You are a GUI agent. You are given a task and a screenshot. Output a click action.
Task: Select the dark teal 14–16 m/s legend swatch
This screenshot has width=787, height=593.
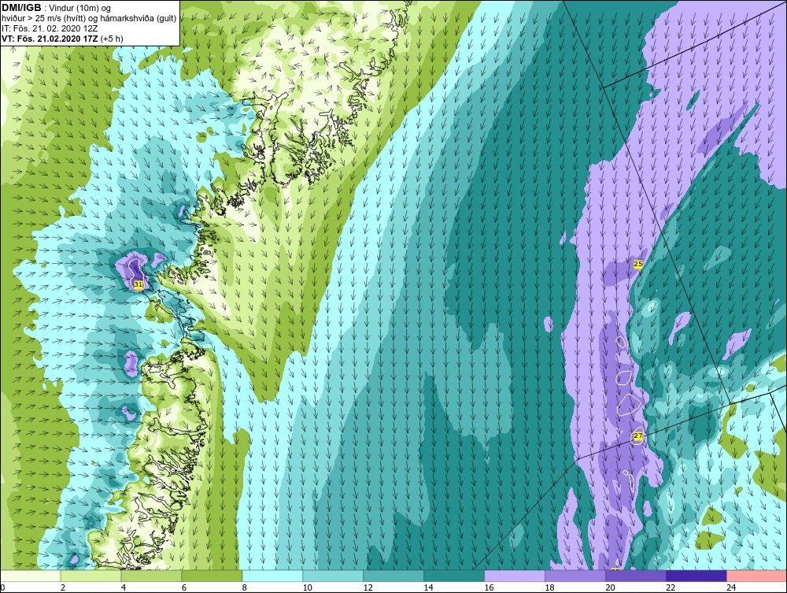point(454,576)
